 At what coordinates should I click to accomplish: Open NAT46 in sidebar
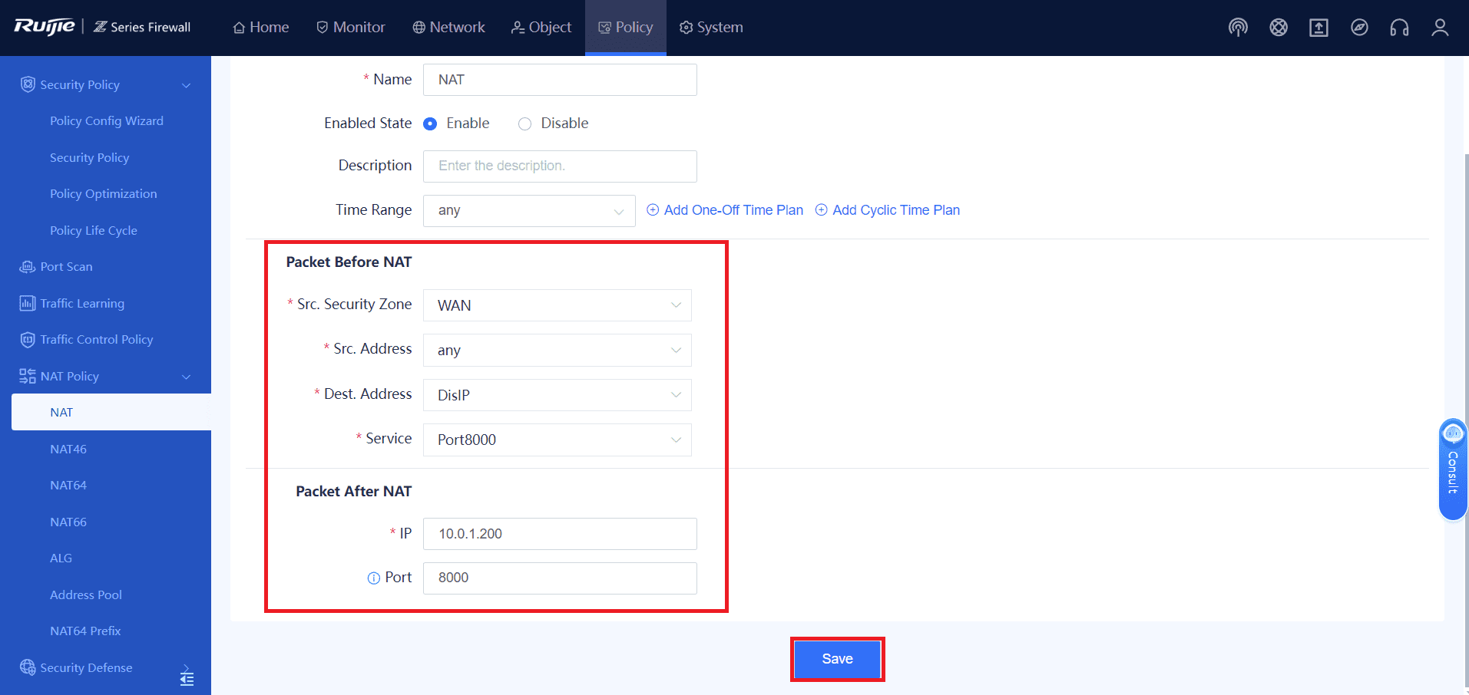[68, 449]
